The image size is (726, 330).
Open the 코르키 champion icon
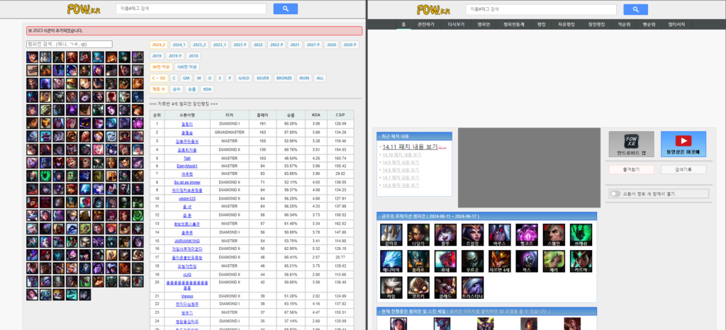coord(418,288)
